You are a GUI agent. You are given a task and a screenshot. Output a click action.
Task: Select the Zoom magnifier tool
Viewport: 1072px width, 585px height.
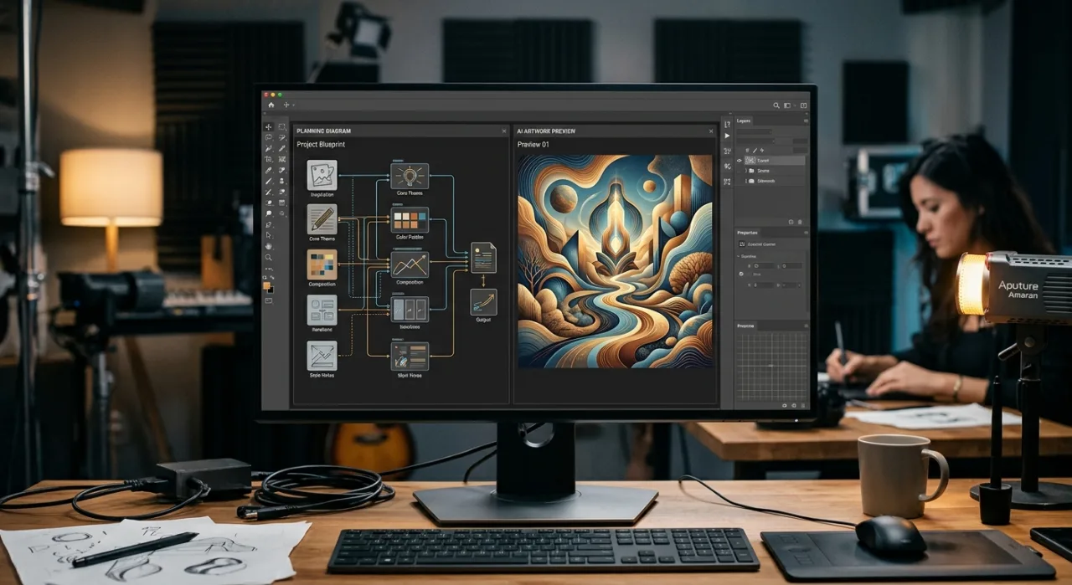(x=268, y=257)
